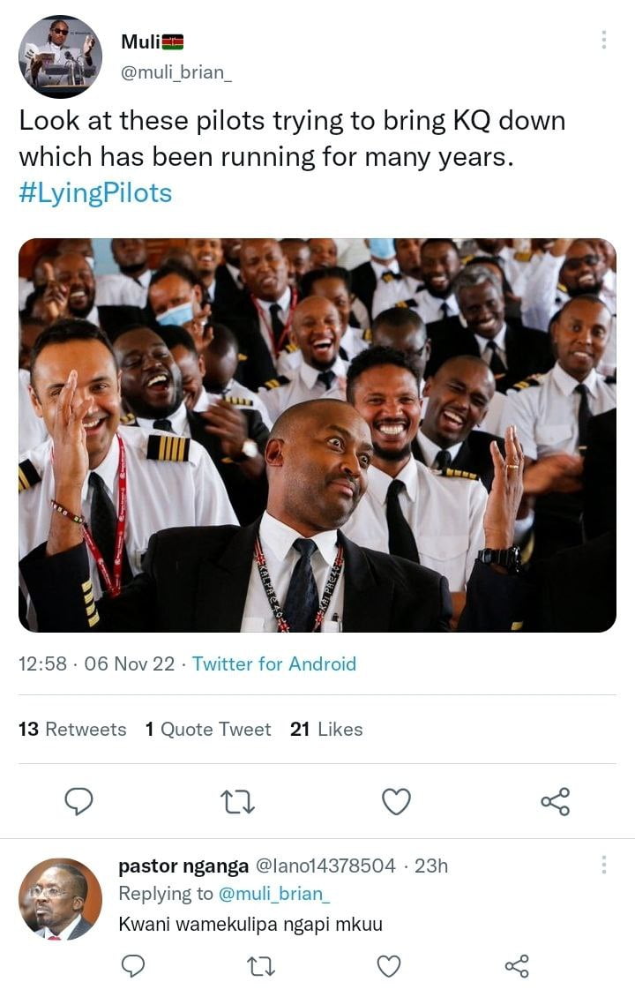Retweet the main KQ pilots tweet

(x=236, y=801)
